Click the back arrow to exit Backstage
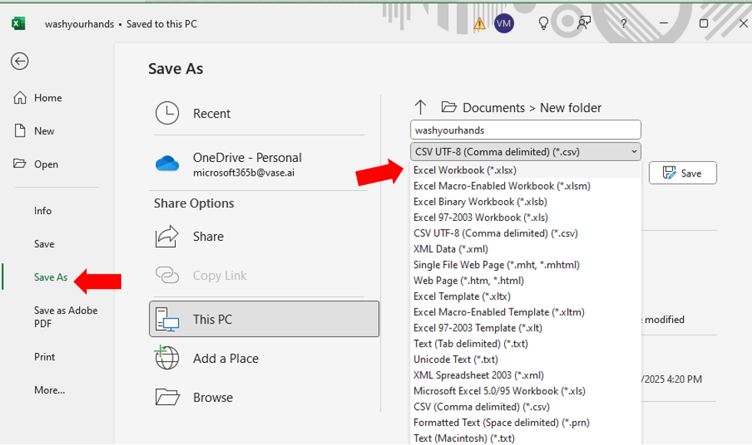The image size is (752, 445). [x=20, y=61]
